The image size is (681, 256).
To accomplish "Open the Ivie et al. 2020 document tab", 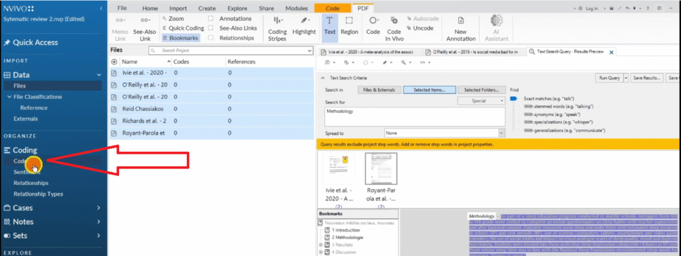I will click(370, 52).
